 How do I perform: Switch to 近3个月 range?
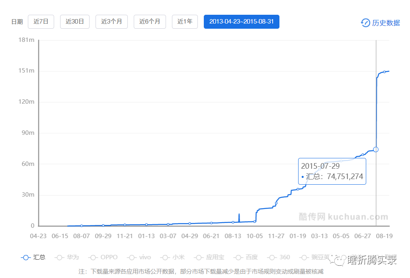(x=111, y=22)
